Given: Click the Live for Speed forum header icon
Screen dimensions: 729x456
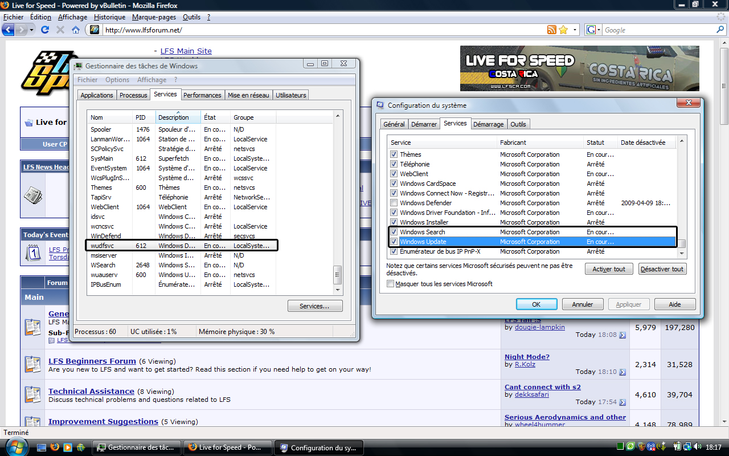Looking at the screenshot, I should click(28, 123).
